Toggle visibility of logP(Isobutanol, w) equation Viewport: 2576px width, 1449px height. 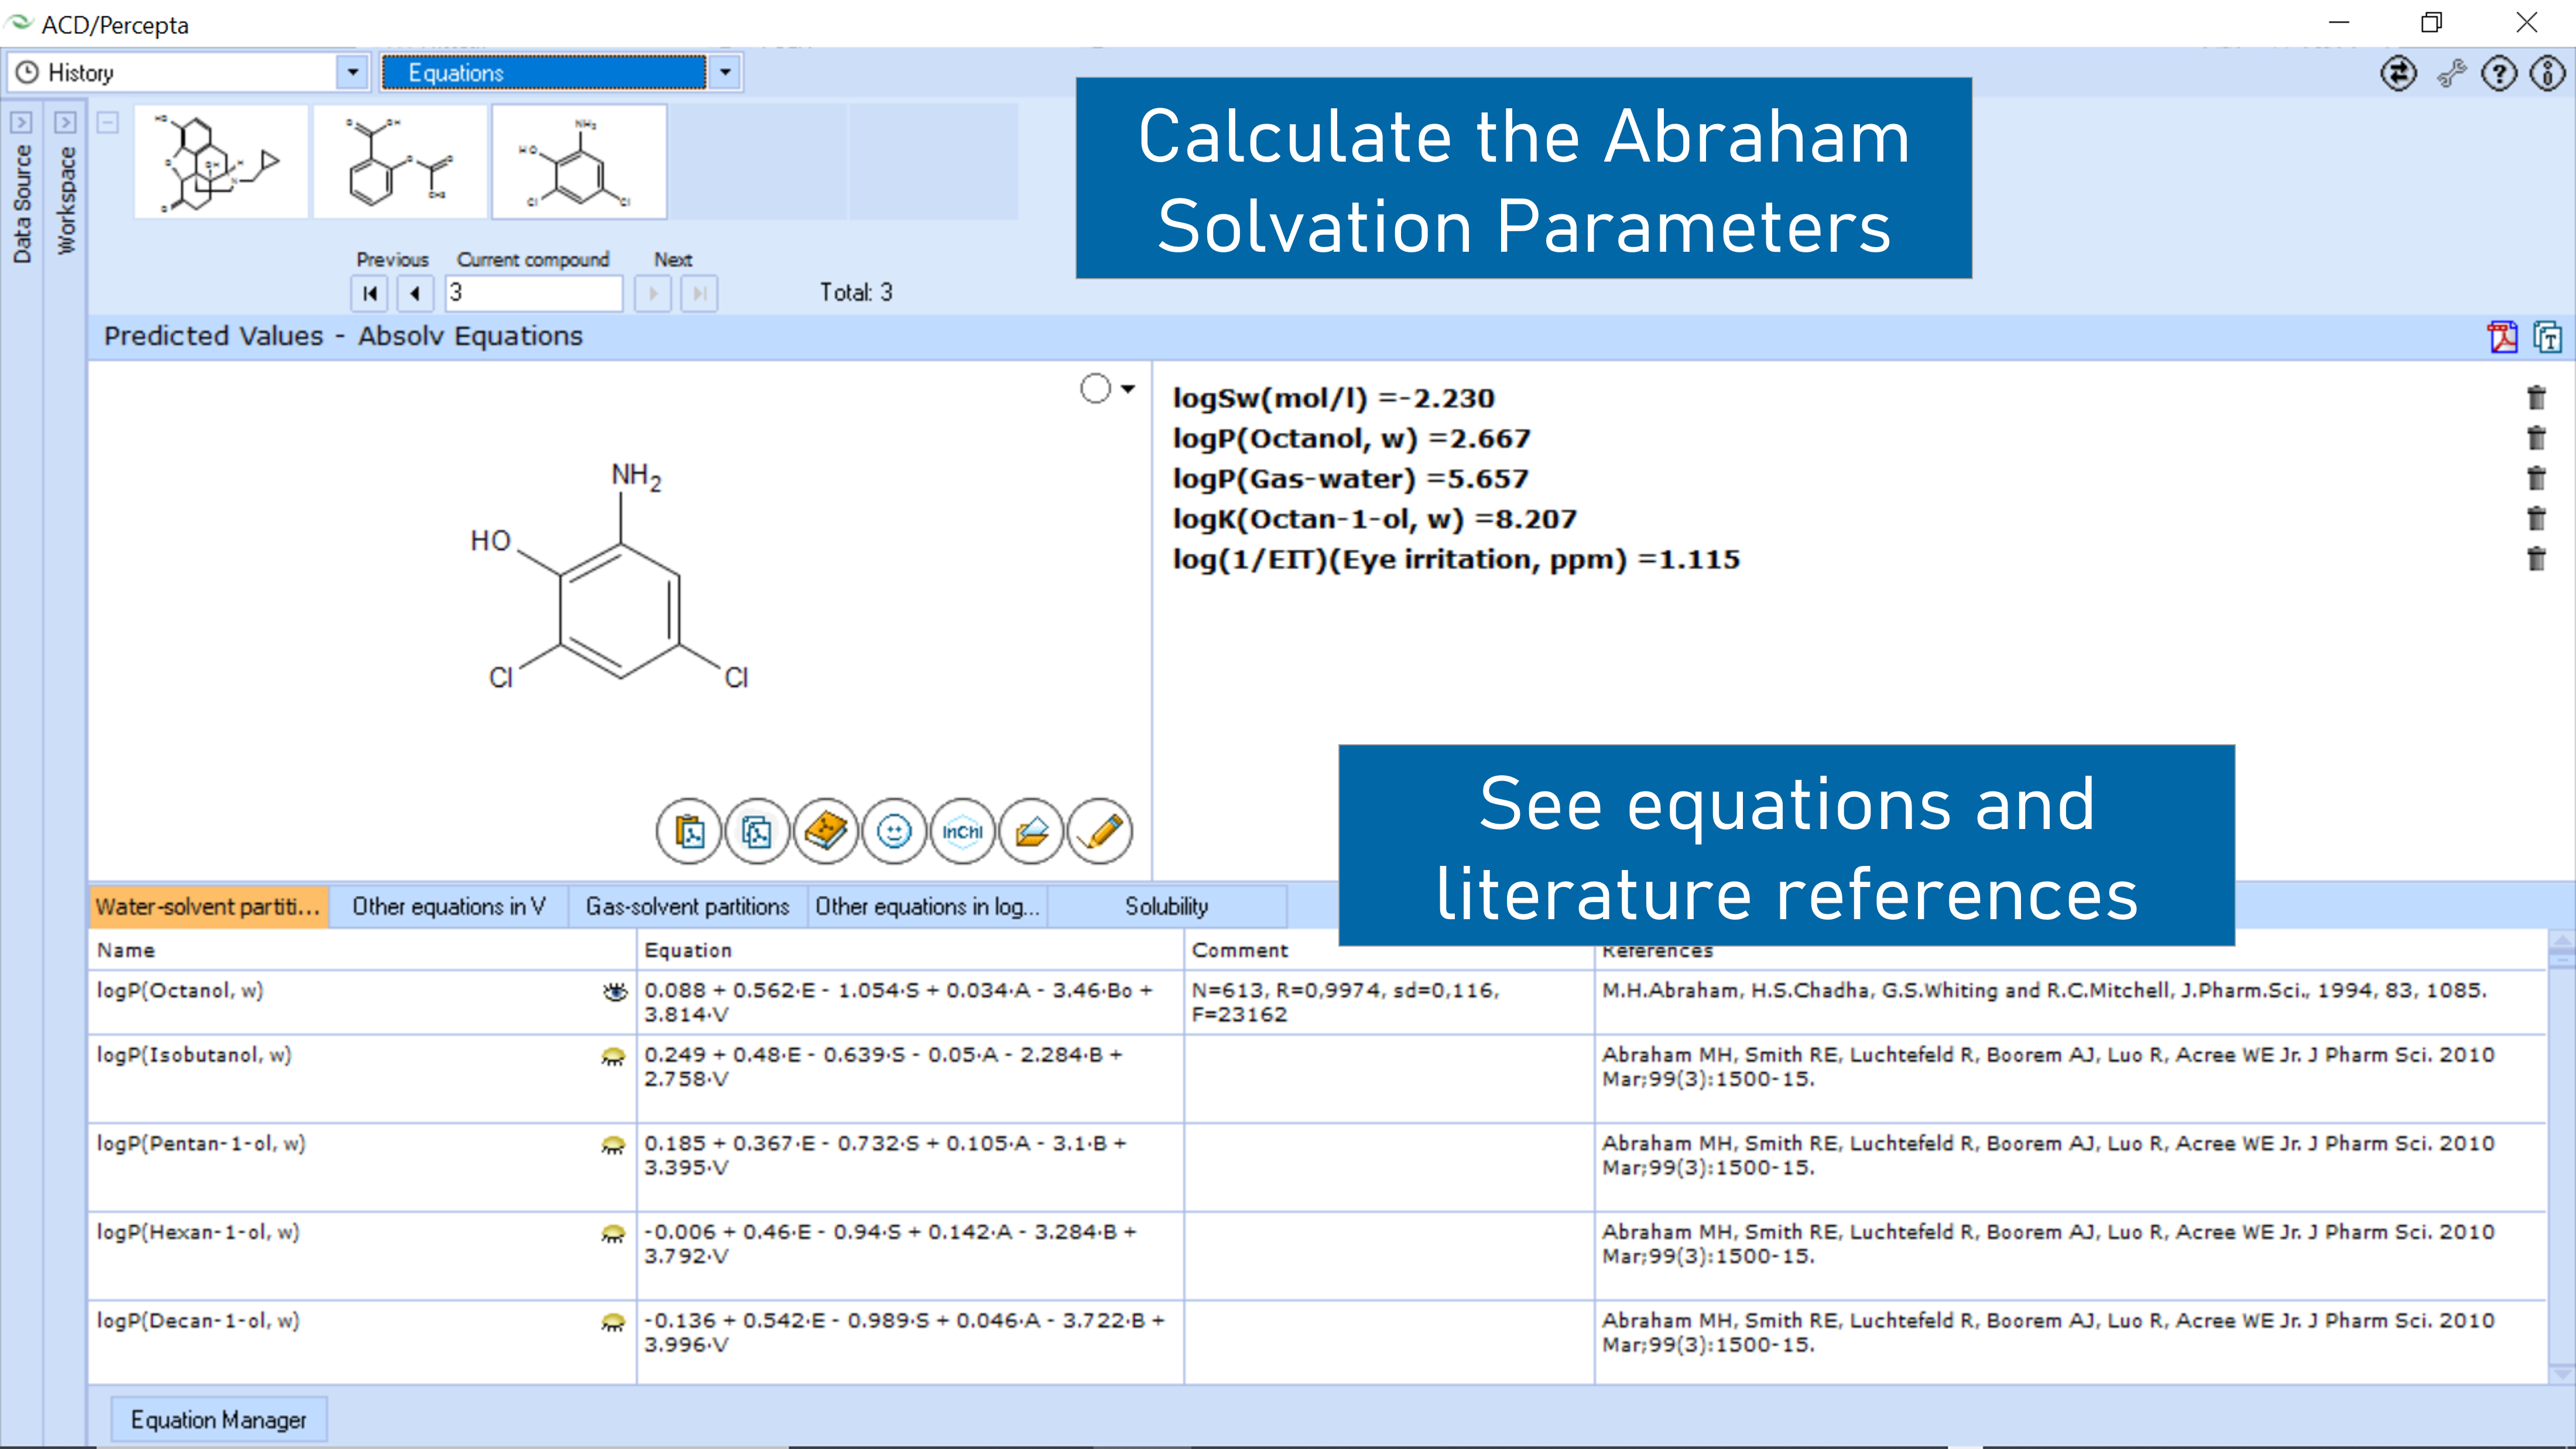(x=613, y=1056)
